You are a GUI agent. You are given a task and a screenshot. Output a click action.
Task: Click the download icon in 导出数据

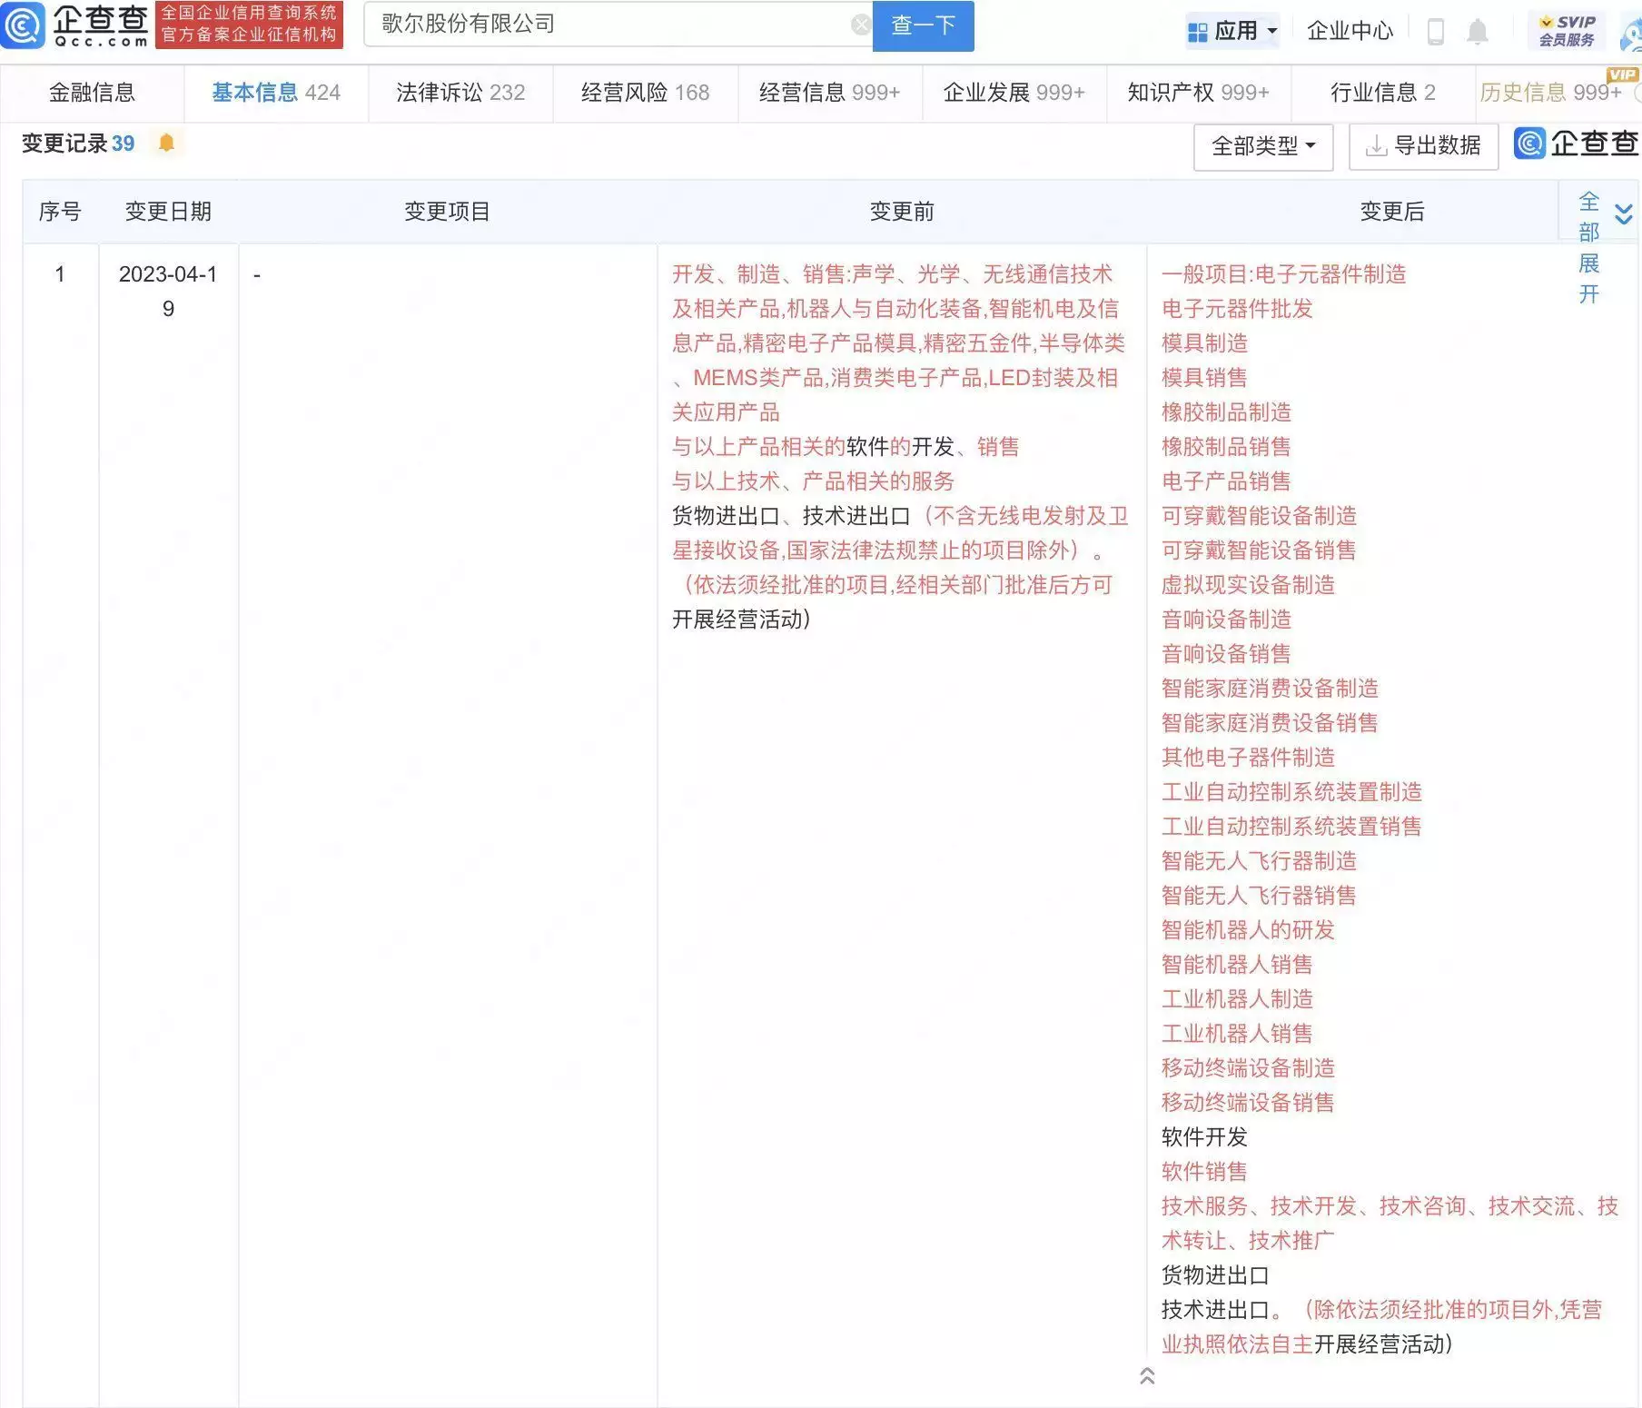click(1376, 146)
